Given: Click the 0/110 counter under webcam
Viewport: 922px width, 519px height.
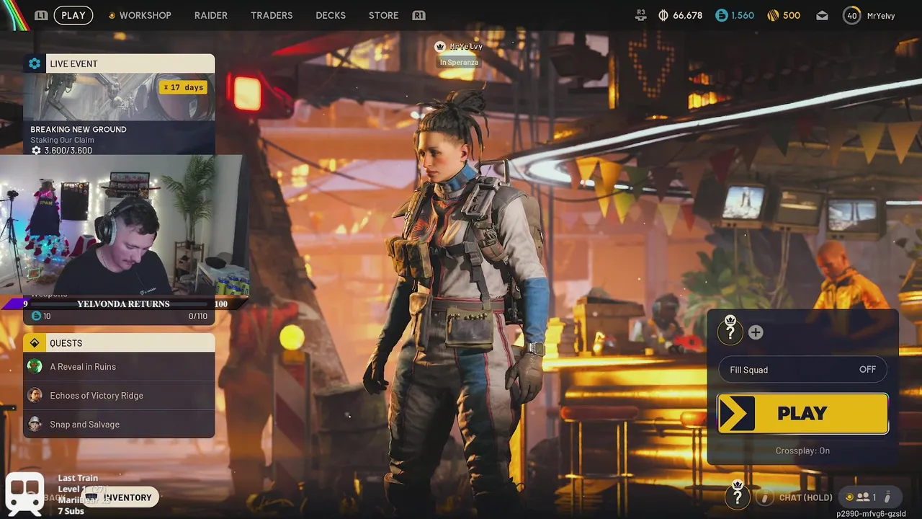Looking at the screenshot, I should pos(197,316).
